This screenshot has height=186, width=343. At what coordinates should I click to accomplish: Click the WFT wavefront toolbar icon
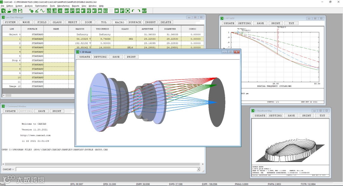pyautogui.click(x=83, y=11)
